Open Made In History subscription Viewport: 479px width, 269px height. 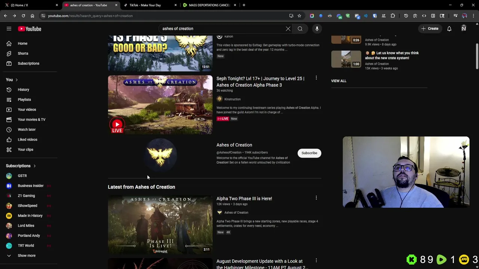point(30,216)
